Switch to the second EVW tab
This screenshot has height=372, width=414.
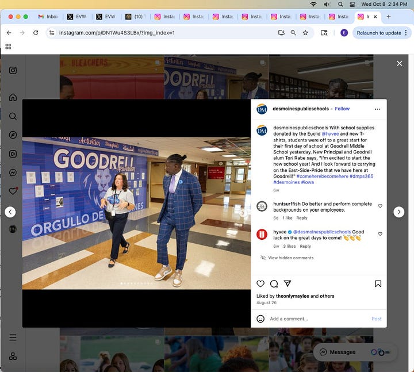[106, 17]
